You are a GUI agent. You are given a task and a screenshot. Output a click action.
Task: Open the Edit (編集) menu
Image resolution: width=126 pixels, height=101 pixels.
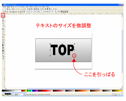8,7
